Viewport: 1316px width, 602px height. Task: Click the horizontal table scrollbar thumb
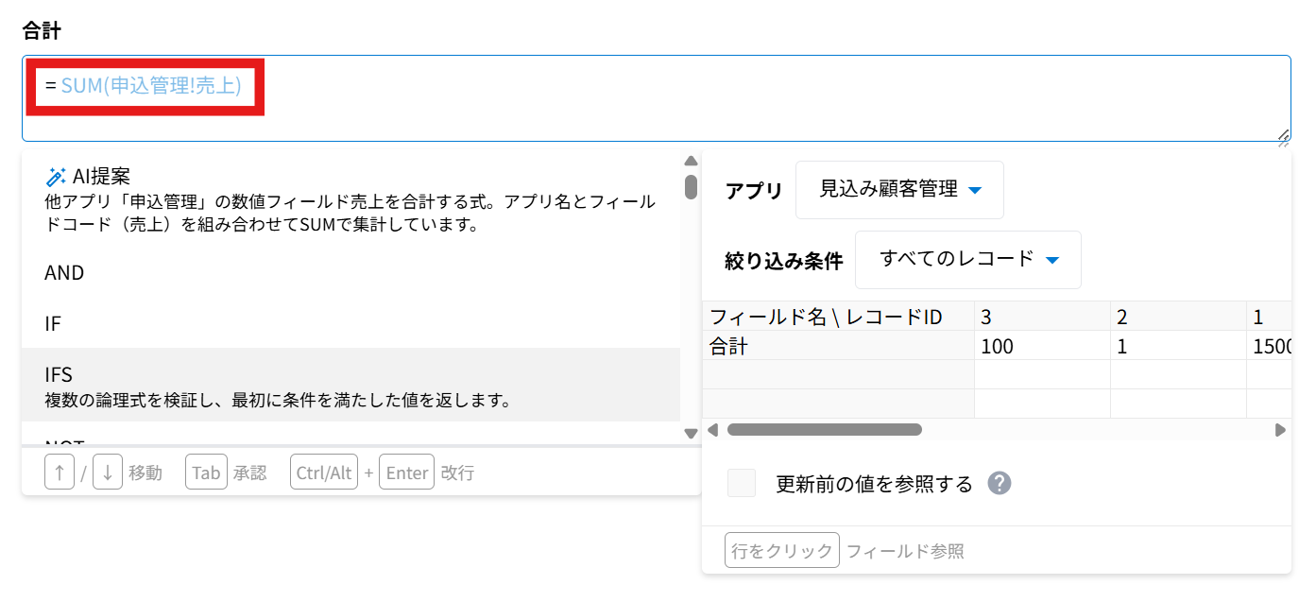coord(824,430)
